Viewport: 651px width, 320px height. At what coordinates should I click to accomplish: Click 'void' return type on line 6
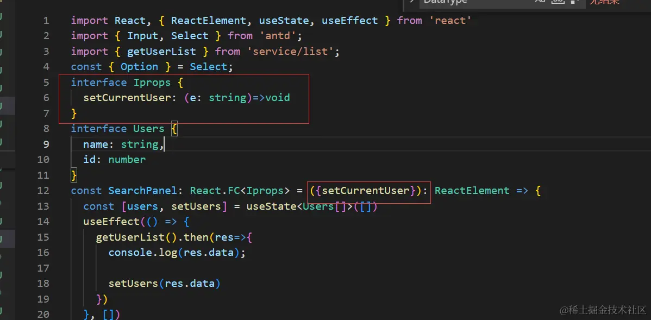click(x=278, y=98)
